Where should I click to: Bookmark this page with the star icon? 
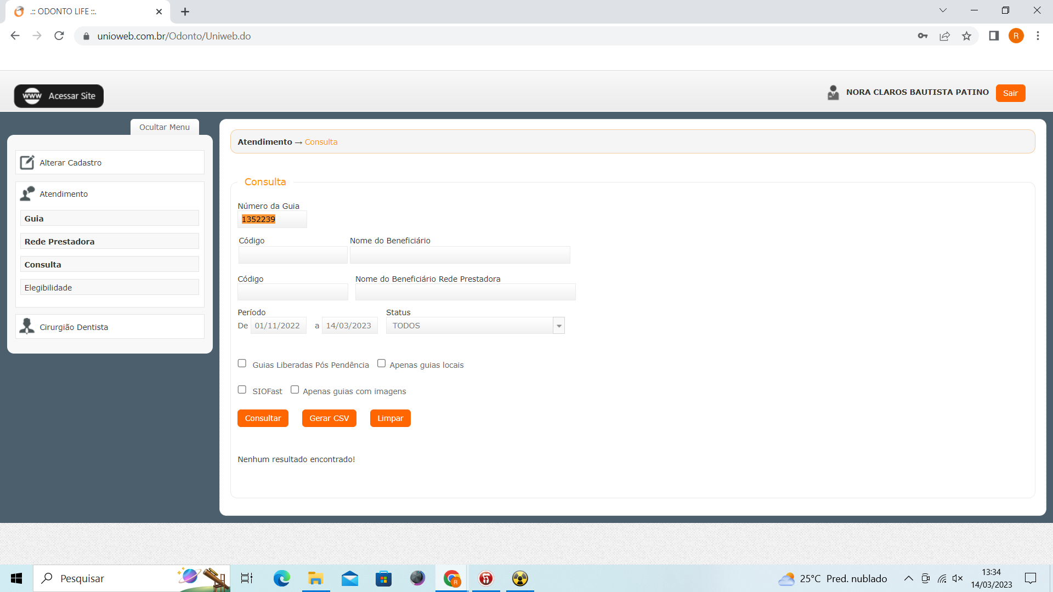(x=966, y=36)
